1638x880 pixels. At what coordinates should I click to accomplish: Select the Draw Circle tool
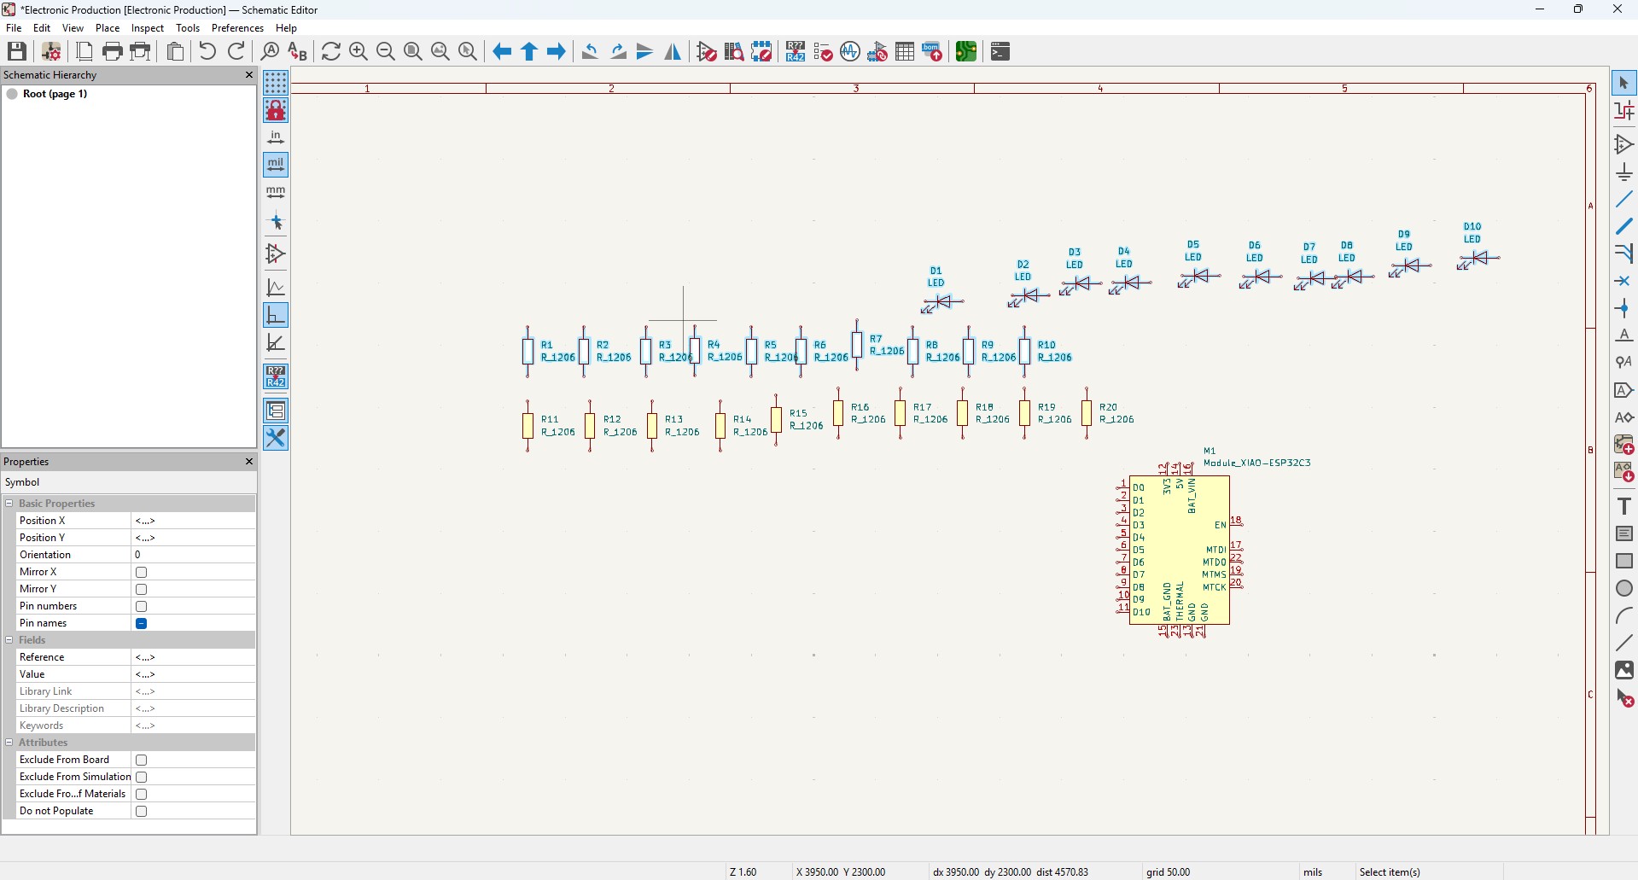pos(1624,588)
